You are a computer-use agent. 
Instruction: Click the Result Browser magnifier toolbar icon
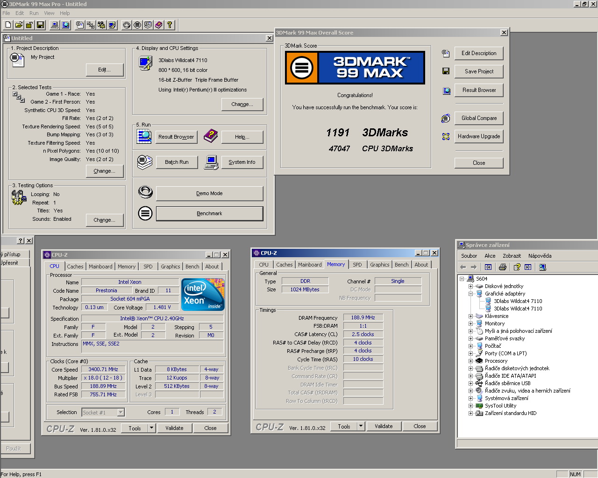point(65,25)
